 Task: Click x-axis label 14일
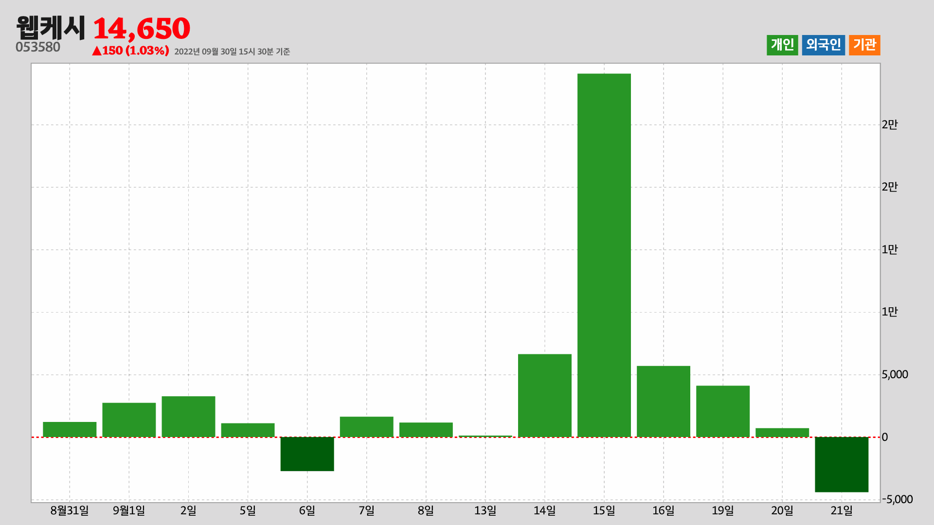[x=544, y=511]
